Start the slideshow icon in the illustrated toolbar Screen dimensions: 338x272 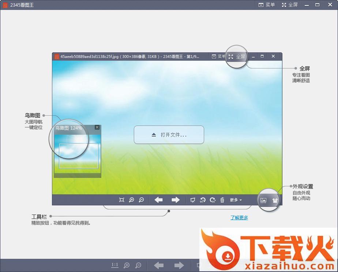[x=193, y=200]
